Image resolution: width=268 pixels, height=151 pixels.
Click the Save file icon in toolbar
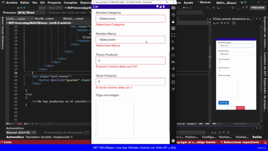pos(21,8)
